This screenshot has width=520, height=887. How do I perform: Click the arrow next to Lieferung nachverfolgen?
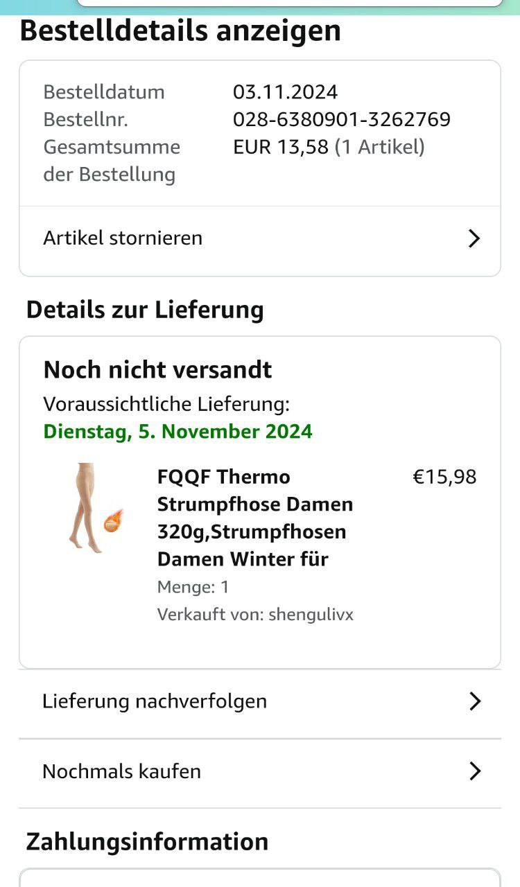pyautogui.click(x=475, y=701)
